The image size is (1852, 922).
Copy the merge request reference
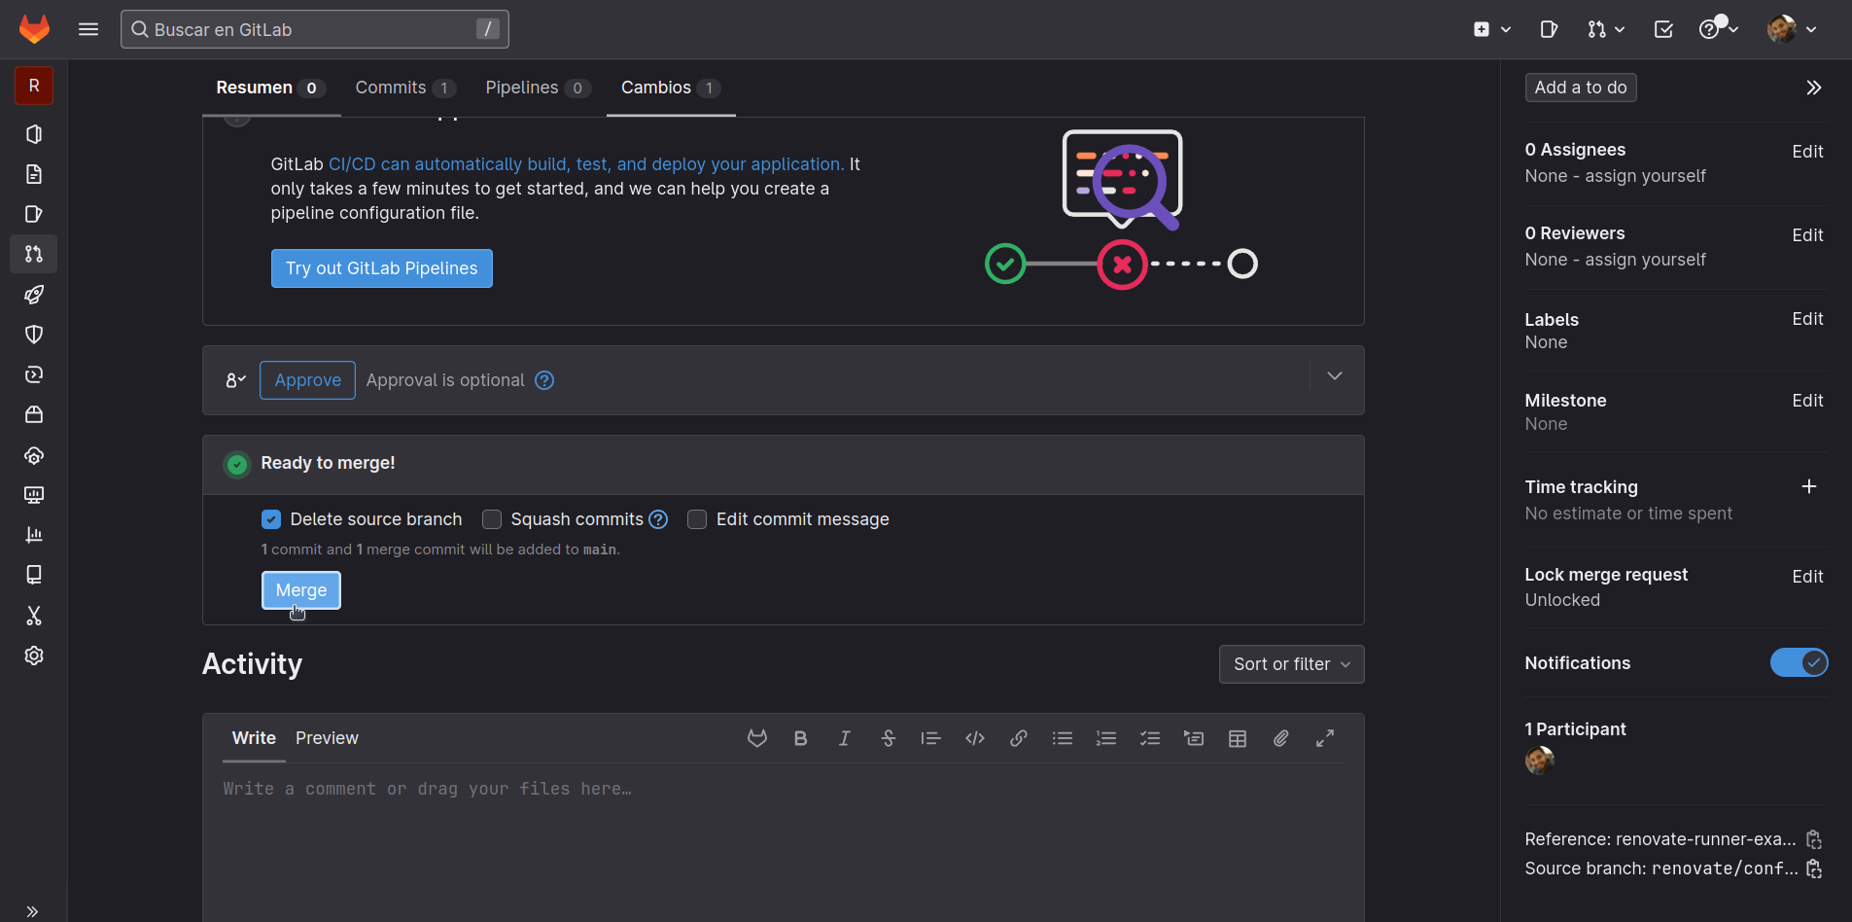(x=1814, y=839)
